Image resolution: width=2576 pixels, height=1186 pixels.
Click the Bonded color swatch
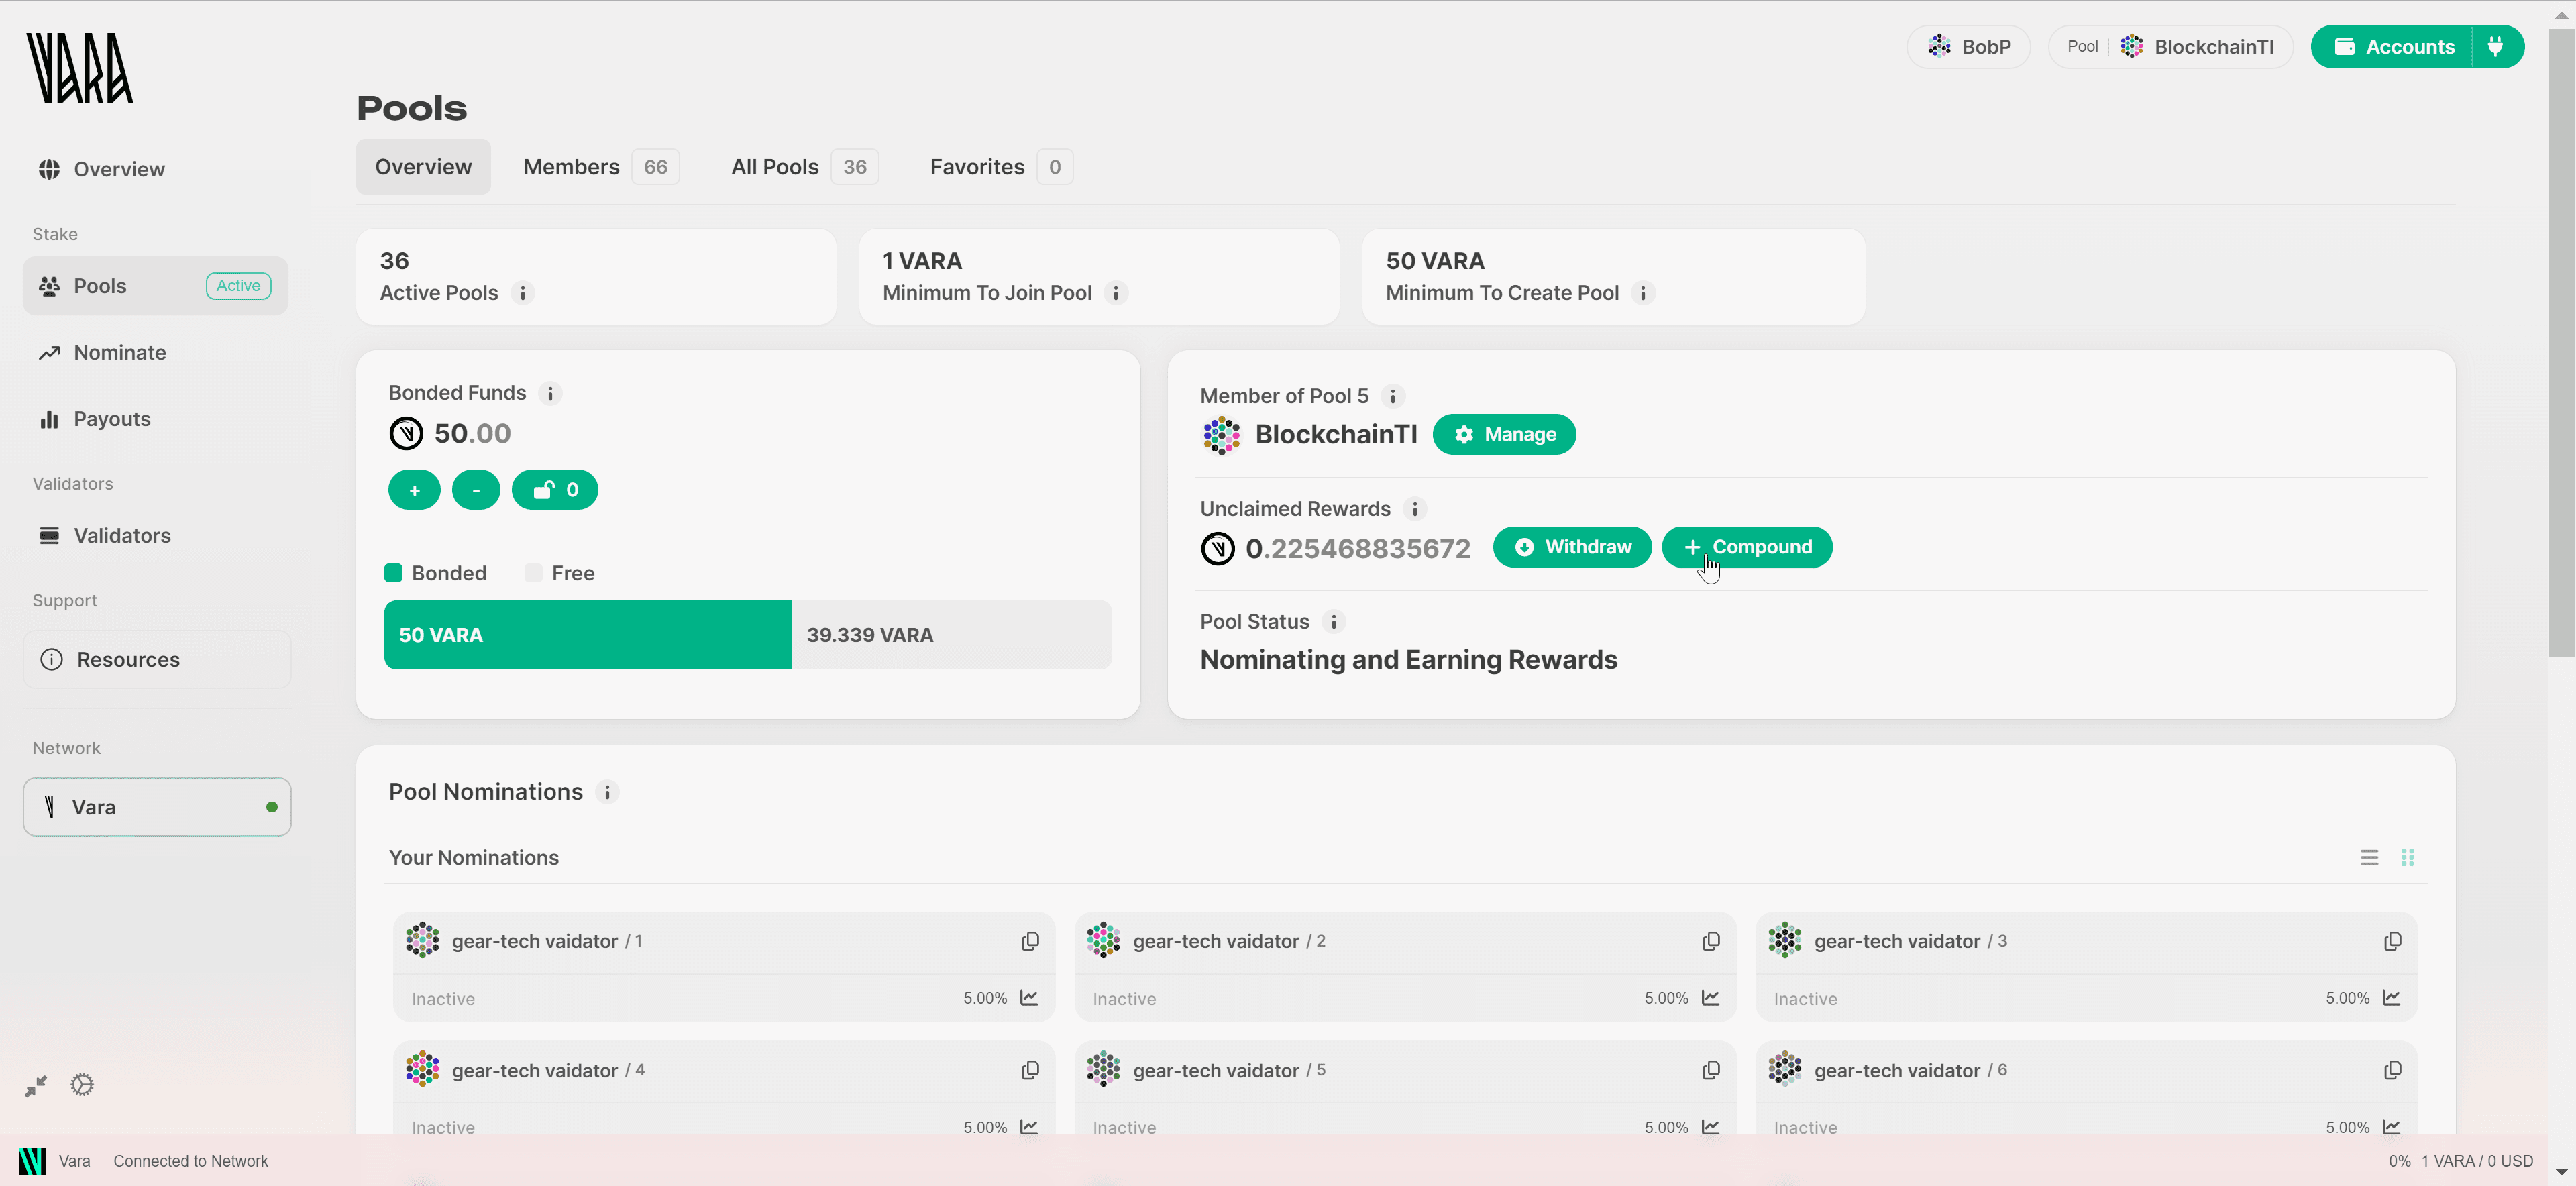(x=394, y=572)
